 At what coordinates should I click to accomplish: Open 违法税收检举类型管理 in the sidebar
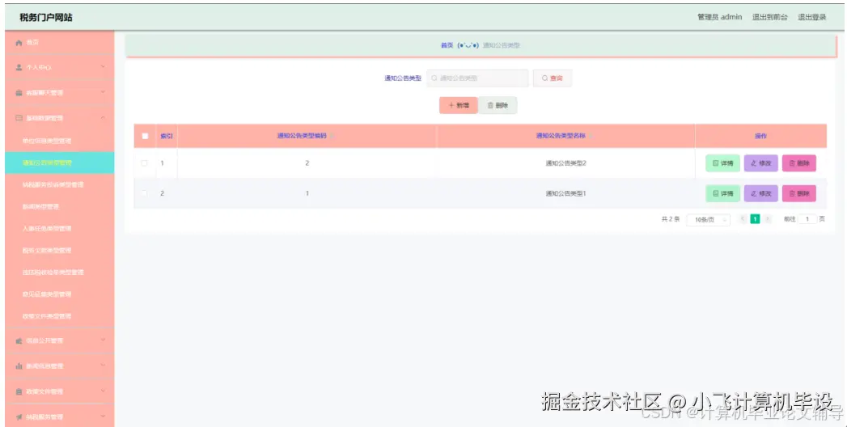pos(59,273)
